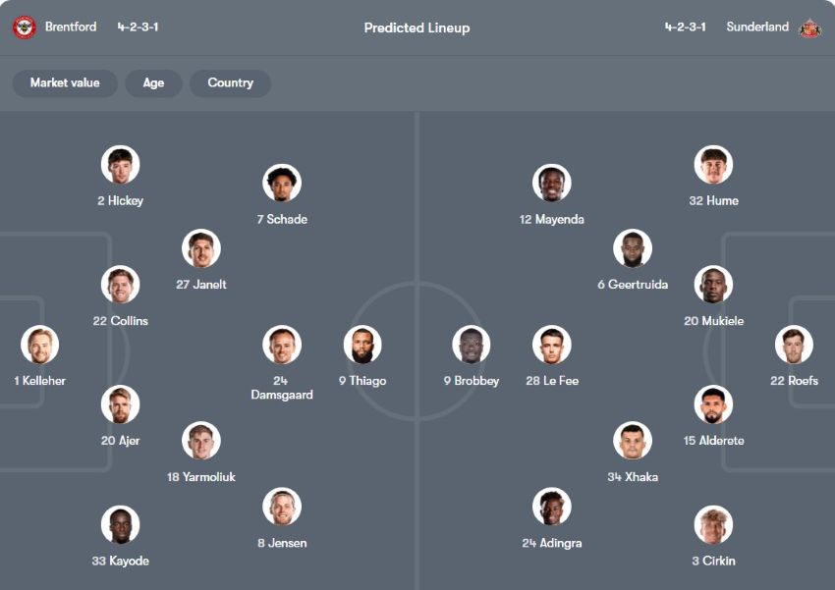Select Roefs' goalkeeper photo

click(794, 345)
